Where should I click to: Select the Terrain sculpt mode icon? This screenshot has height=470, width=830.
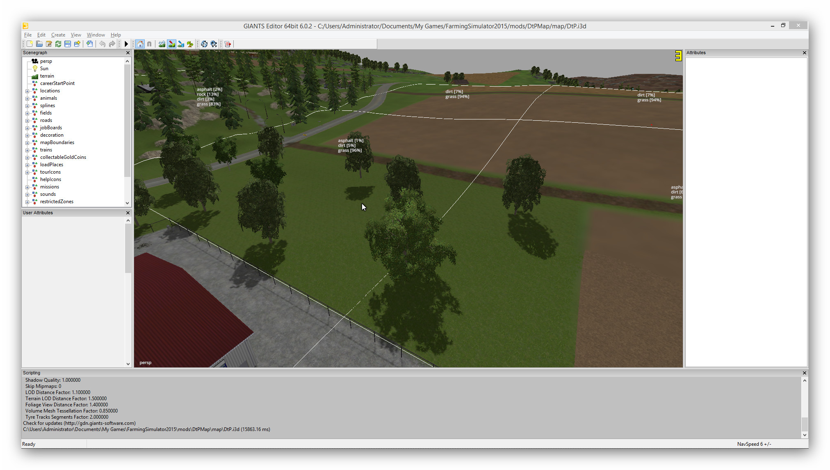162,44
